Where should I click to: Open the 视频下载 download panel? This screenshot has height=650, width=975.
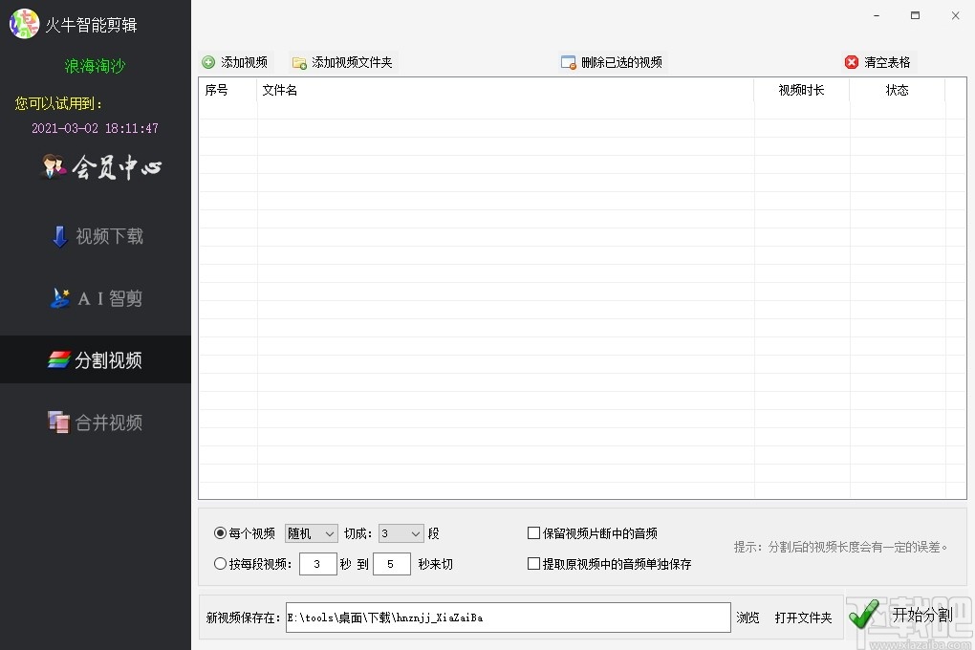tap(96, 236)
